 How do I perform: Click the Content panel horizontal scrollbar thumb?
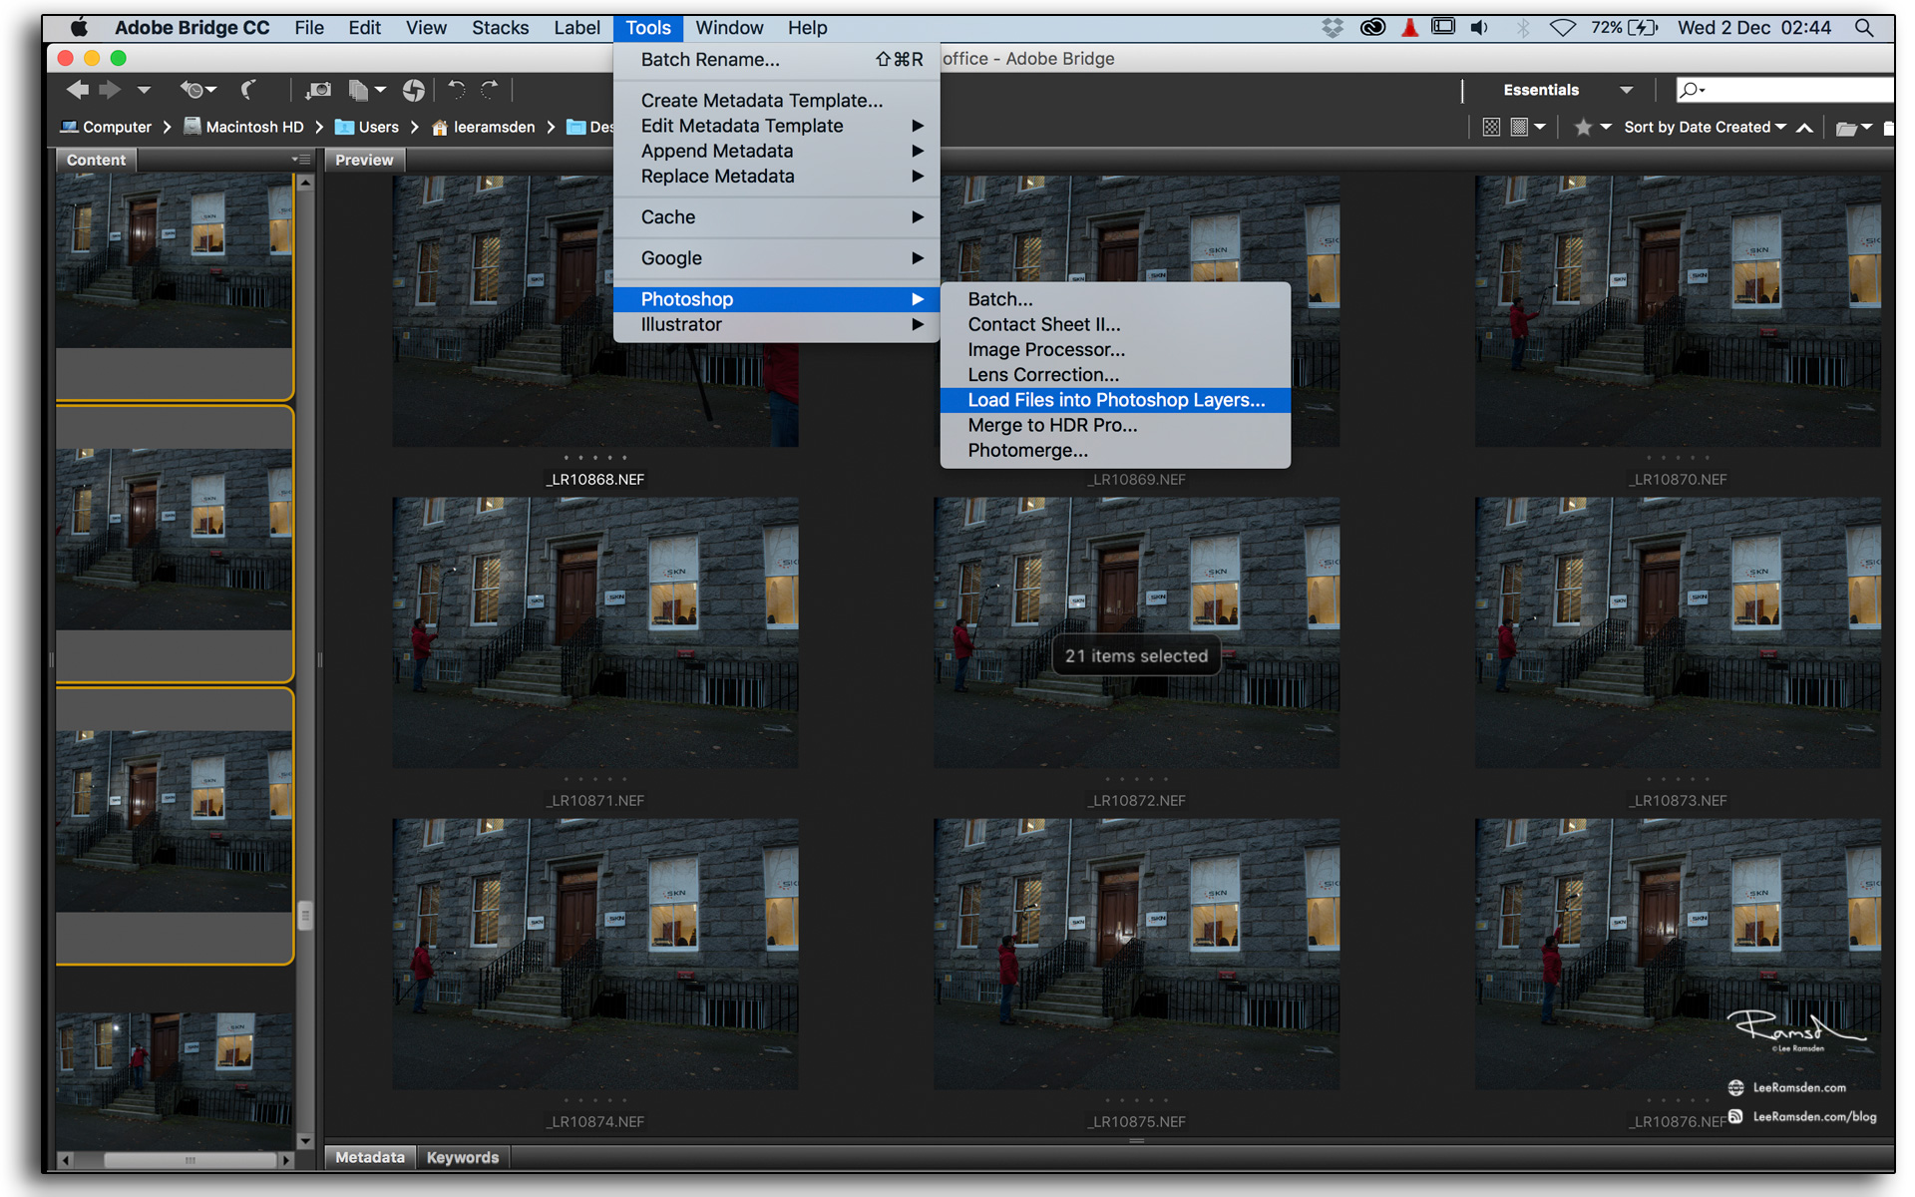190,1160
